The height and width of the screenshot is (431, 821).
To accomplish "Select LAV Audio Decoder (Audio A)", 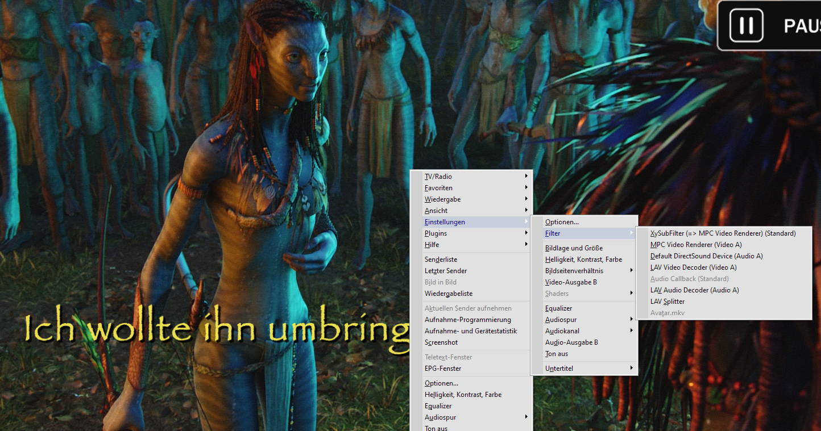I will coord(694,290).
